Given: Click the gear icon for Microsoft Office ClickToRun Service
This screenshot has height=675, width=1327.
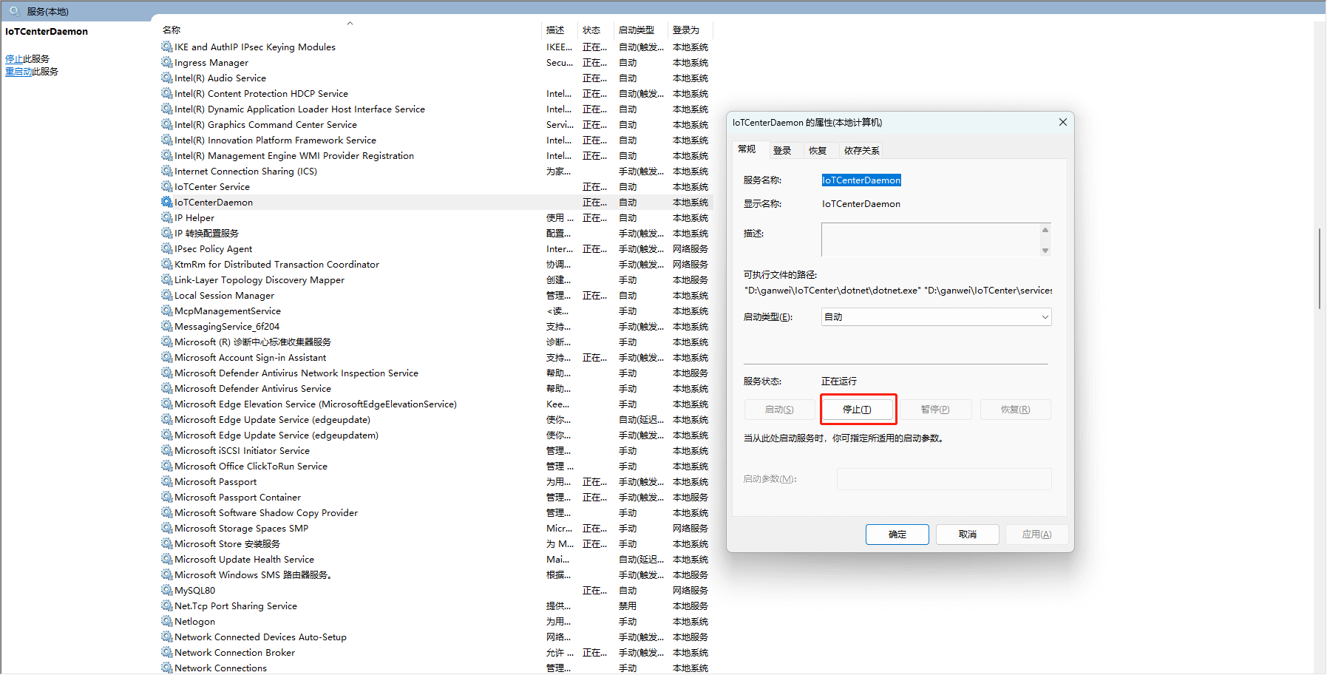Looking at the screenshot, I should (x=167, y=466).
